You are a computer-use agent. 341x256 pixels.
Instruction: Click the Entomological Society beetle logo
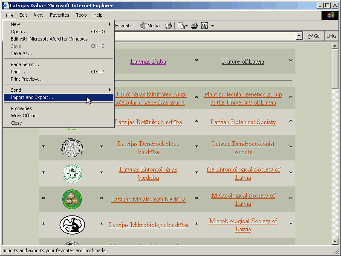pyautogui.click(x=72, y=174)
